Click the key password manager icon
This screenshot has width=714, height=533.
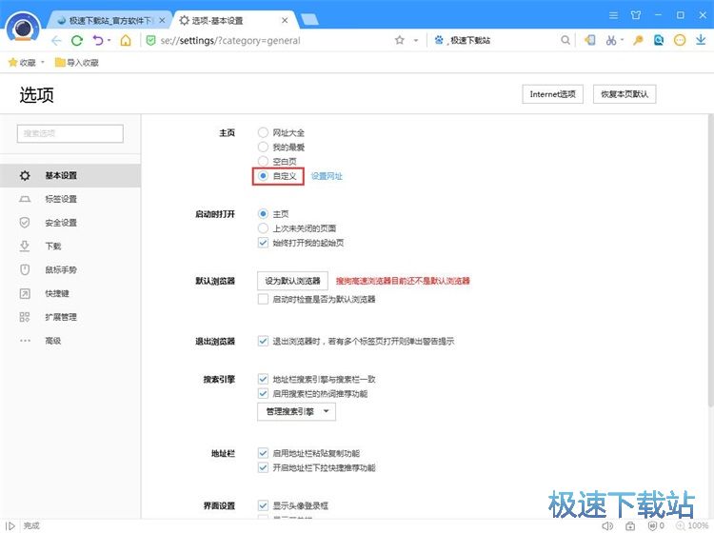(638, 40)
